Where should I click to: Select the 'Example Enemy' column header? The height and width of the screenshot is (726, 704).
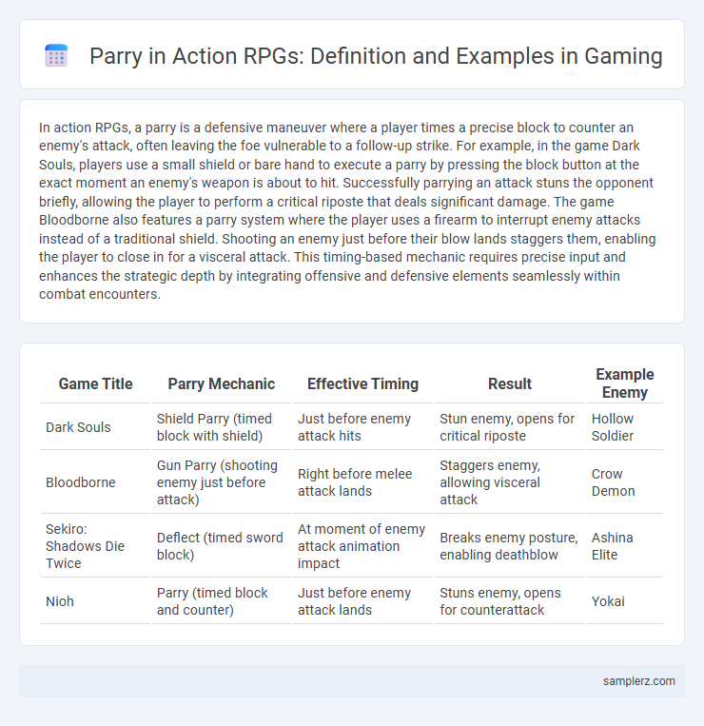(x=624, y=383)
